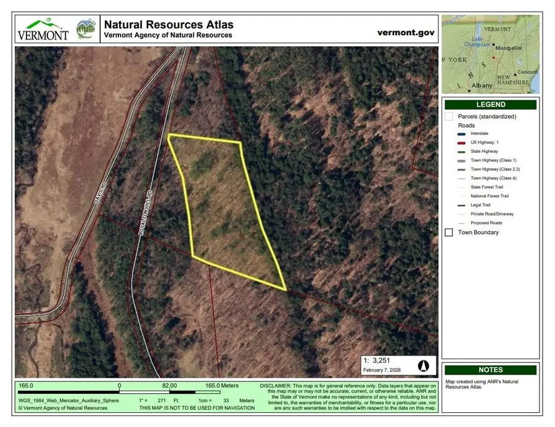Image resolution: width=555 pixels, height=427 pixels.
Task: Click the Interstate blue line symbol
Action: point(458,134)
